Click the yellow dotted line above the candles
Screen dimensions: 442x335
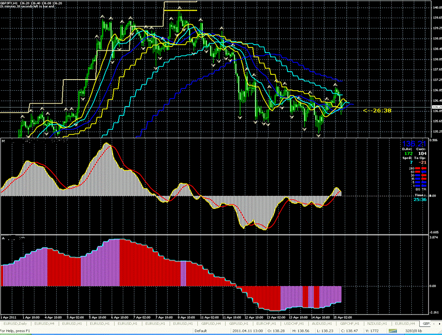coord(181,10)
